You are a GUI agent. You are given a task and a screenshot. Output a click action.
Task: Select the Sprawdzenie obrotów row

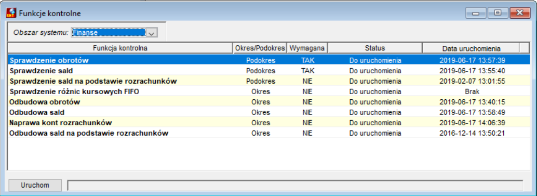[x=269, y=60]
